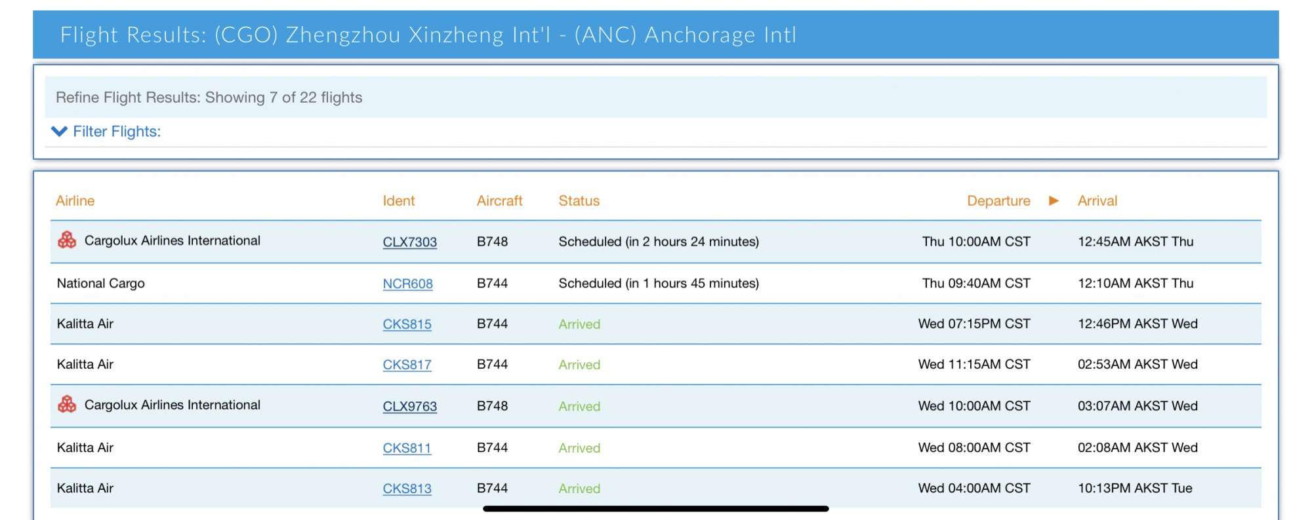Sort by Aircraft column header

coord(499,201)
